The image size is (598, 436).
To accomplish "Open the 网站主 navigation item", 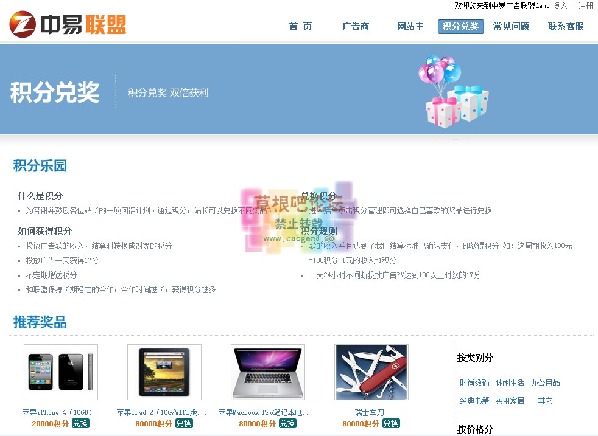I will (410, 27).
